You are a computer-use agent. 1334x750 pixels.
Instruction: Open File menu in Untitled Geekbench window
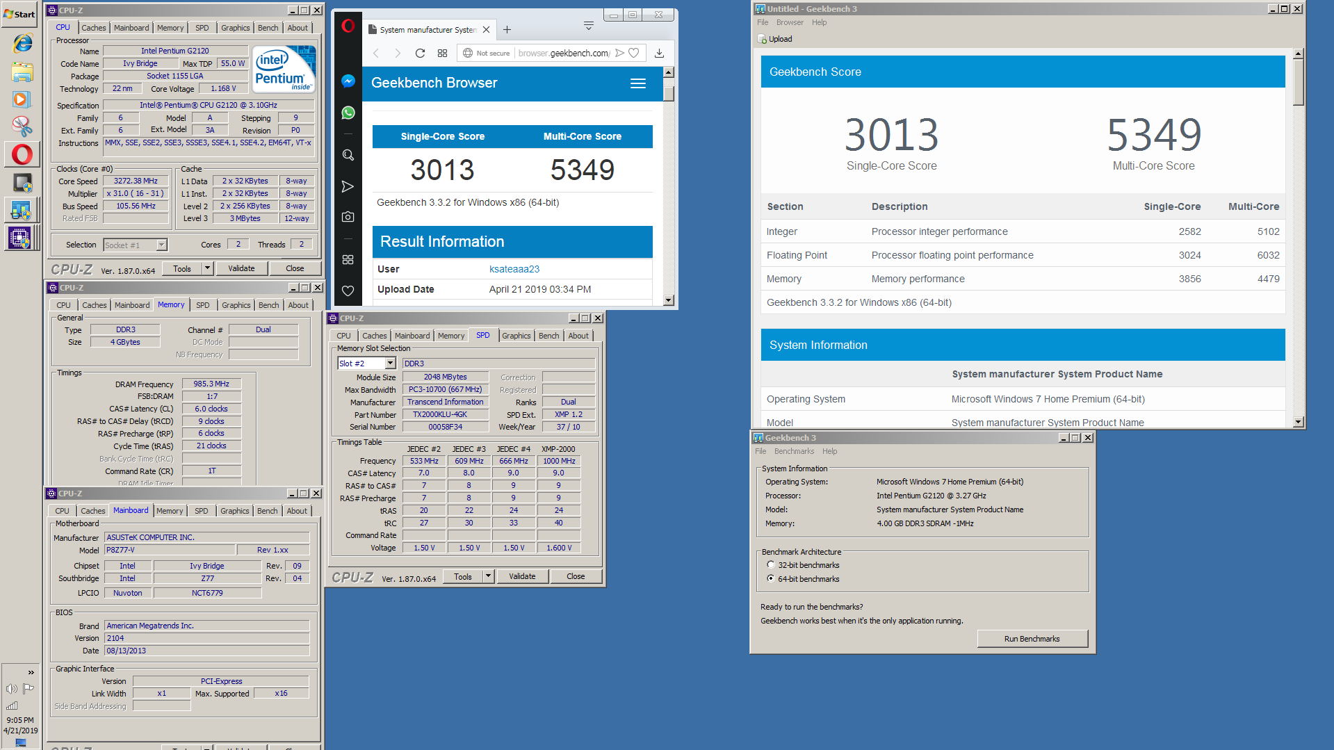[763, 22]
